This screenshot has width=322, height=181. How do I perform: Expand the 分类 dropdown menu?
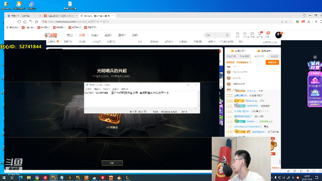[95, 35]
